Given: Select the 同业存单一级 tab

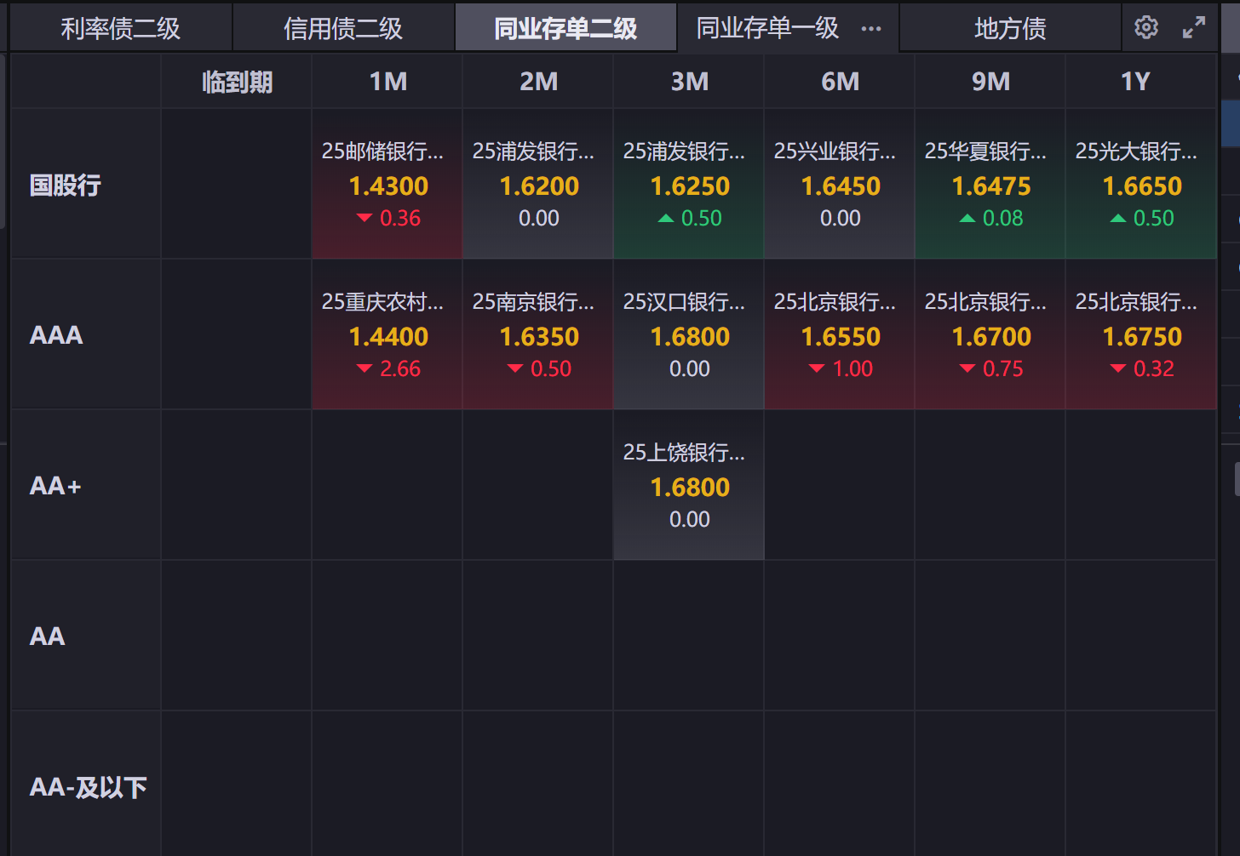Looking at the screenshot, I should pyautogui.click(x=766, y=28).
